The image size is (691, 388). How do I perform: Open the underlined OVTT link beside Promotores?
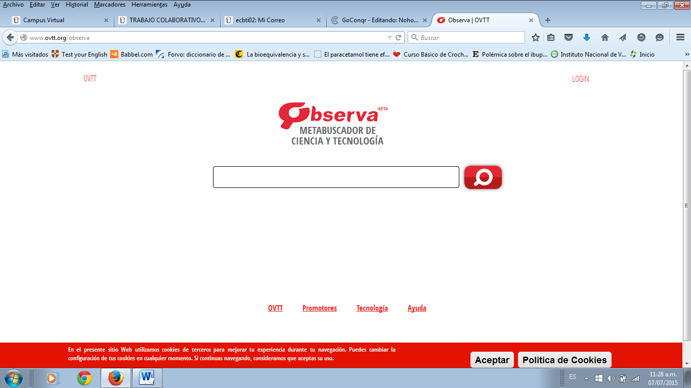point(275,308)
